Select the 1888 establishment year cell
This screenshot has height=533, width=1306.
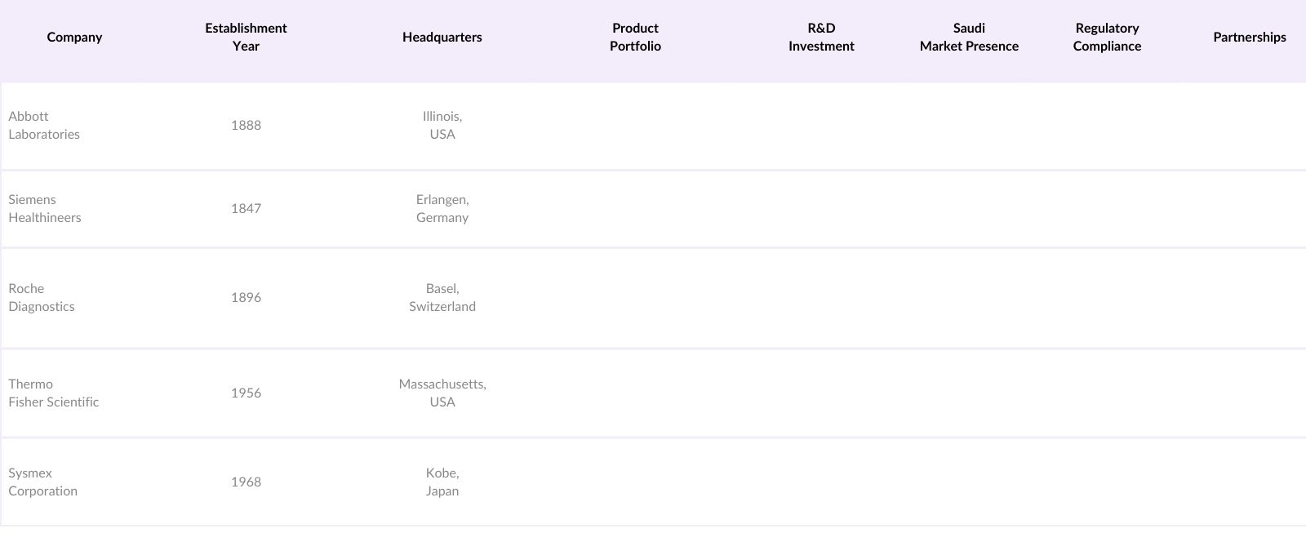(246, 126)
